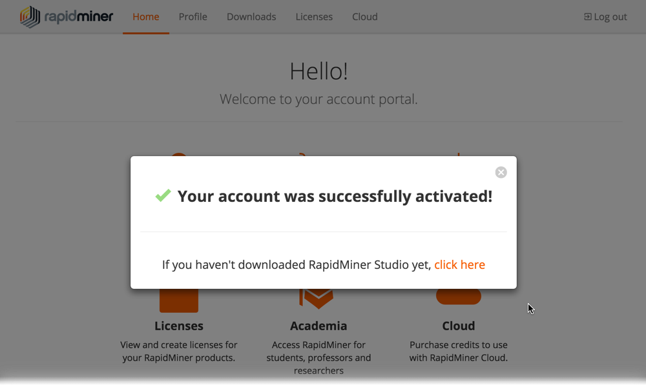This screenshot has height=385, width=646.
Task: Log out of the account portal
Action: point(605,17)
